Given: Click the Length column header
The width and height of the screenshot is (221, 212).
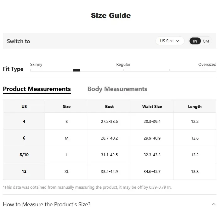Looking at the screenshot, I should [195, 106].
